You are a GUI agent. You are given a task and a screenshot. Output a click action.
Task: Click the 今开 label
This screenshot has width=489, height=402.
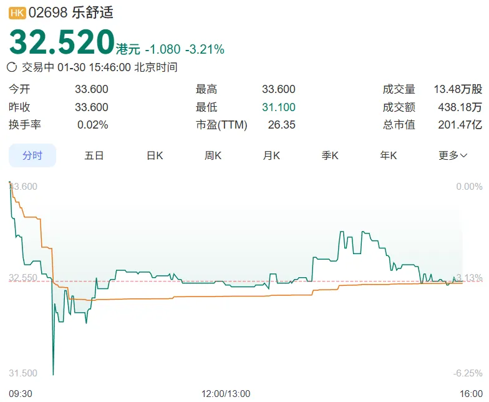tap(19, 89)
